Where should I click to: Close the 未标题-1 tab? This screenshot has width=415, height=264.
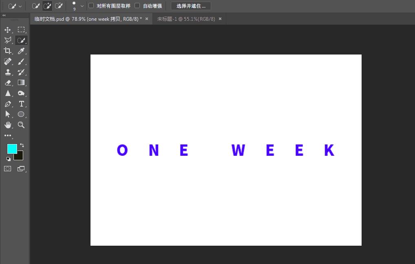coord(220,19)
